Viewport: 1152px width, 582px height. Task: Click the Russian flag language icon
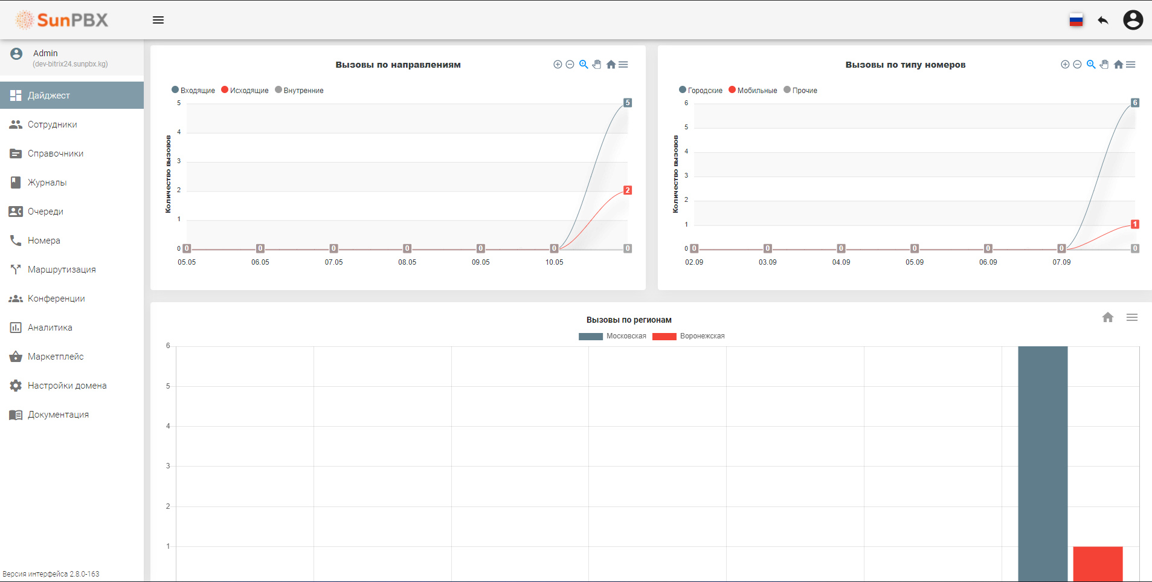coord(1076,21)
